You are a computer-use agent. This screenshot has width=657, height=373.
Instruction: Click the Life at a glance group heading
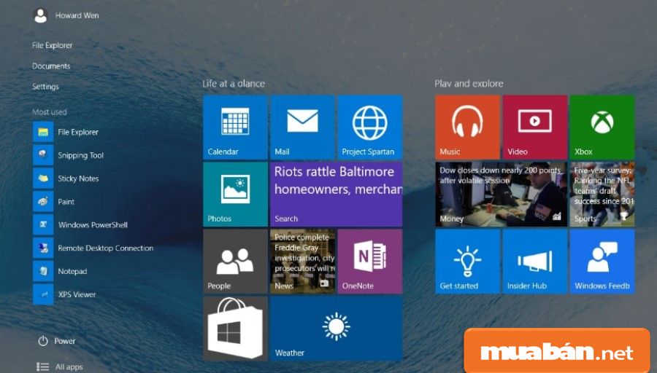point(234,84)
